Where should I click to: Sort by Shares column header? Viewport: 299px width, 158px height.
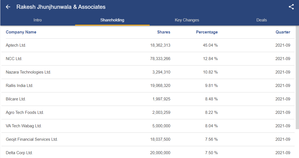[164, 32]
